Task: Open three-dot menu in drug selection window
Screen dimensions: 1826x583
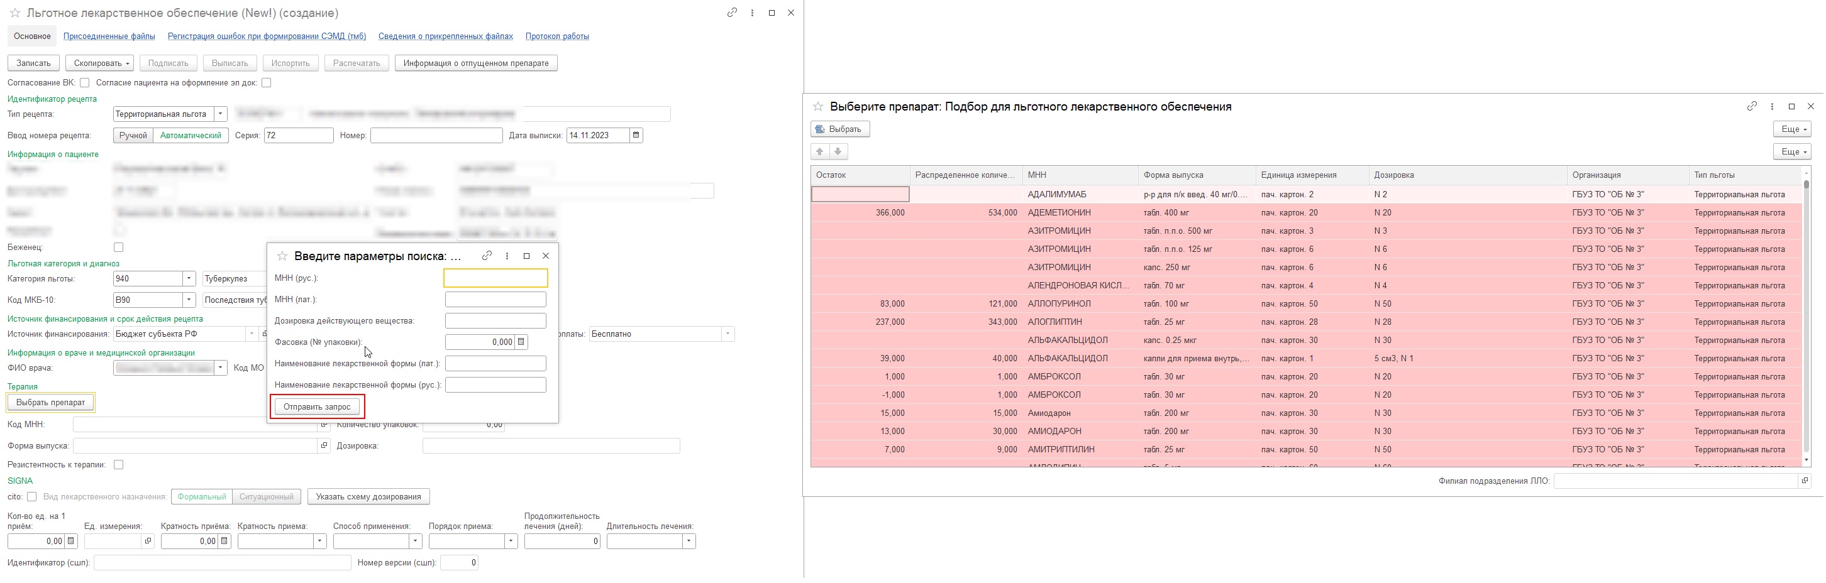Action: 1772,106
